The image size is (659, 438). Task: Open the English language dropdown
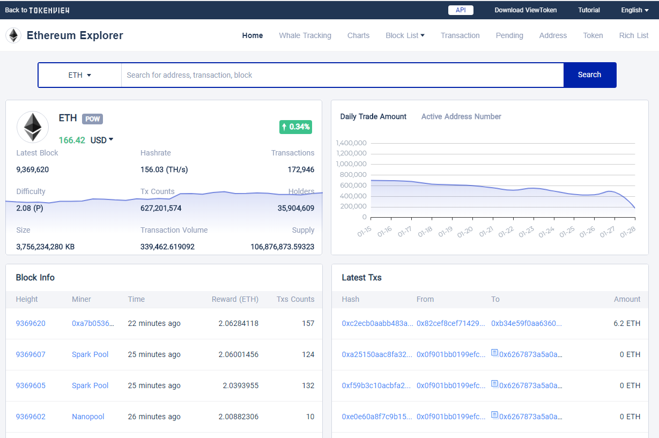coord(635,10)
